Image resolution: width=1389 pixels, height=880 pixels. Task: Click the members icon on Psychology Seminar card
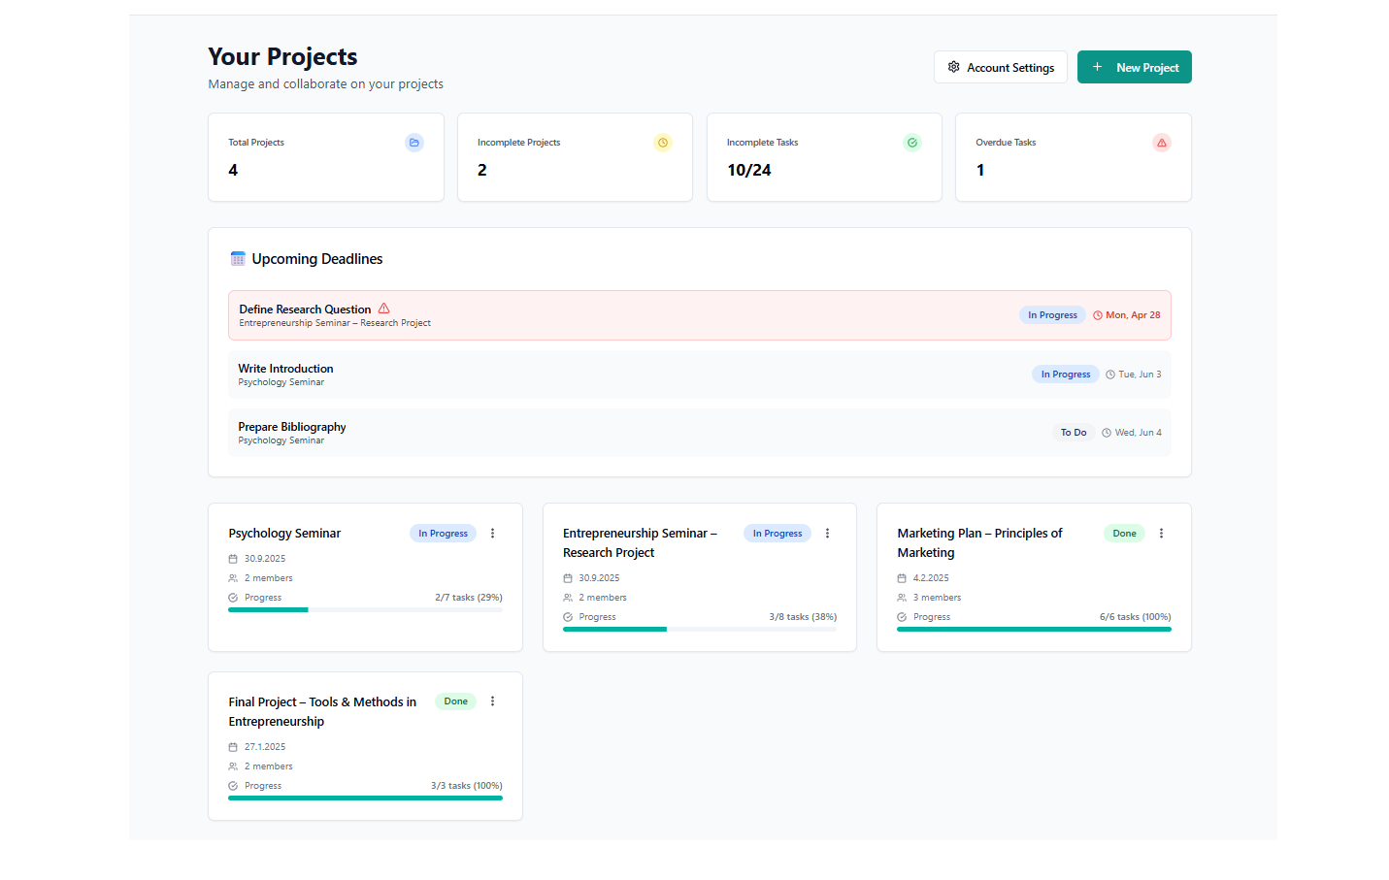(x=232, y=577)
